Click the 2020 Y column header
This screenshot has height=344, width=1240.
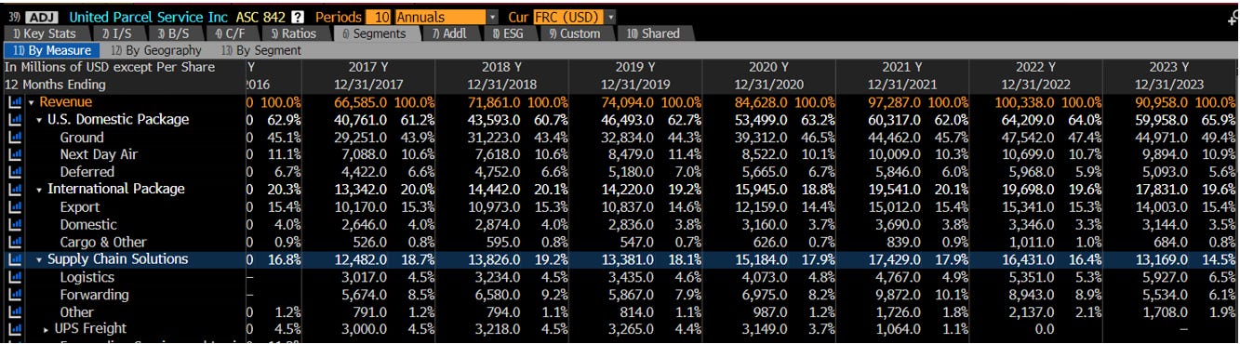(x=768, y=68)
